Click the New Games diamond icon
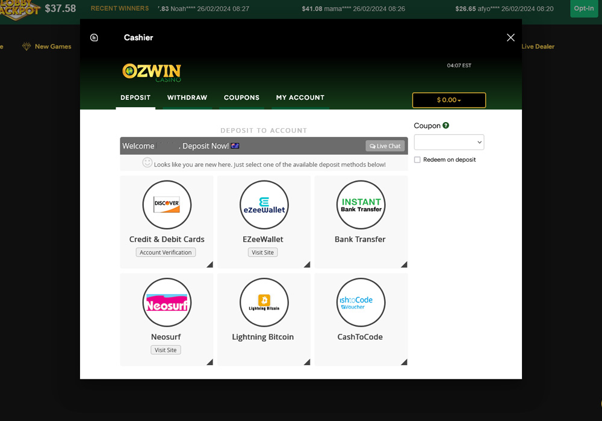This screenshot has height=421, width=602. pyautogui.click(x=26, y=46)
